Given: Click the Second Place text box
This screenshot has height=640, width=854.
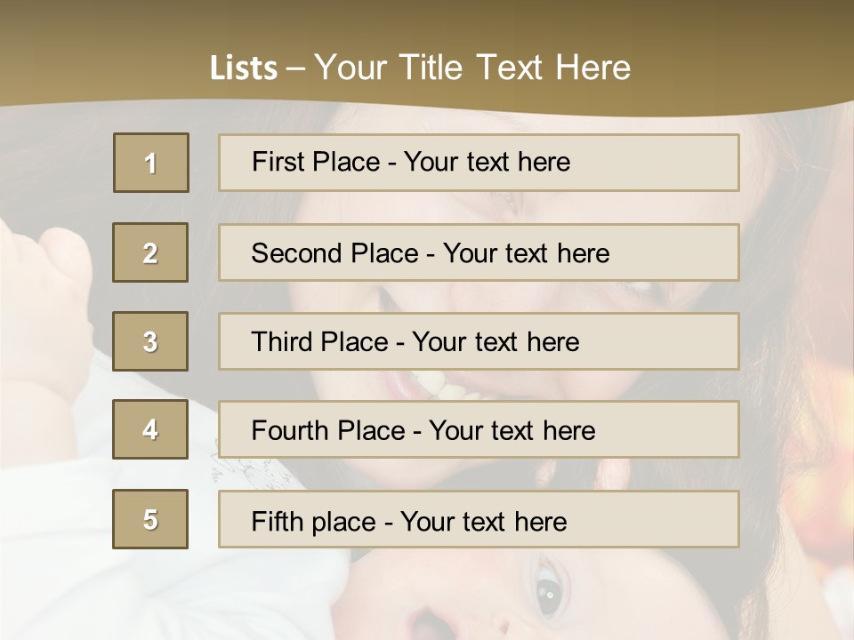Looking at the screenshot, I should tap(479, 252).
